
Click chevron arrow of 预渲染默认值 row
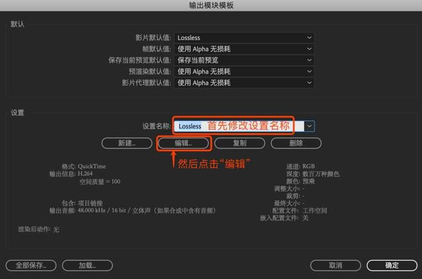tap(309, 72)
